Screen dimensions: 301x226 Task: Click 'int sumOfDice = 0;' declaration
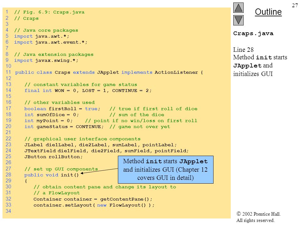[52, 115]
